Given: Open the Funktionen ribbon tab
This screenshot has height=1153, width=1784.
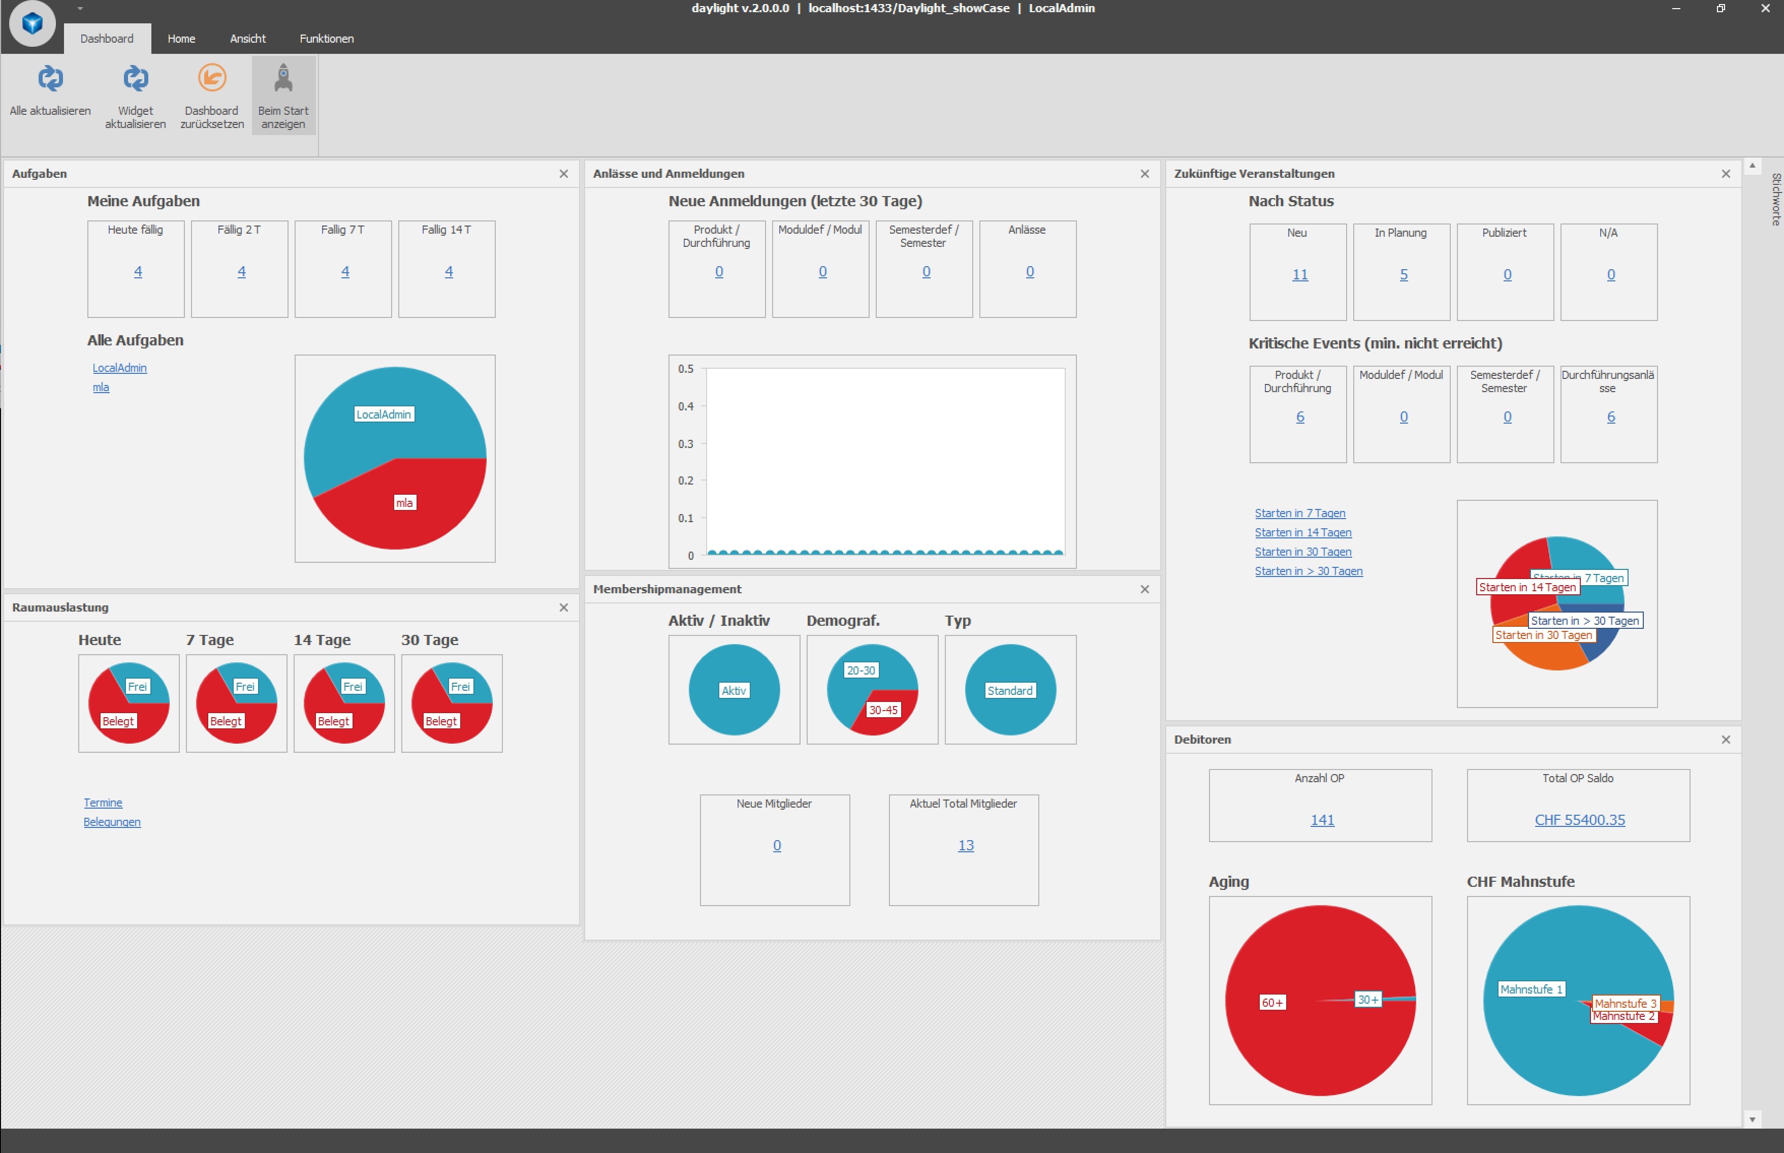Looking at the screenshot, I should pos(327,39).
